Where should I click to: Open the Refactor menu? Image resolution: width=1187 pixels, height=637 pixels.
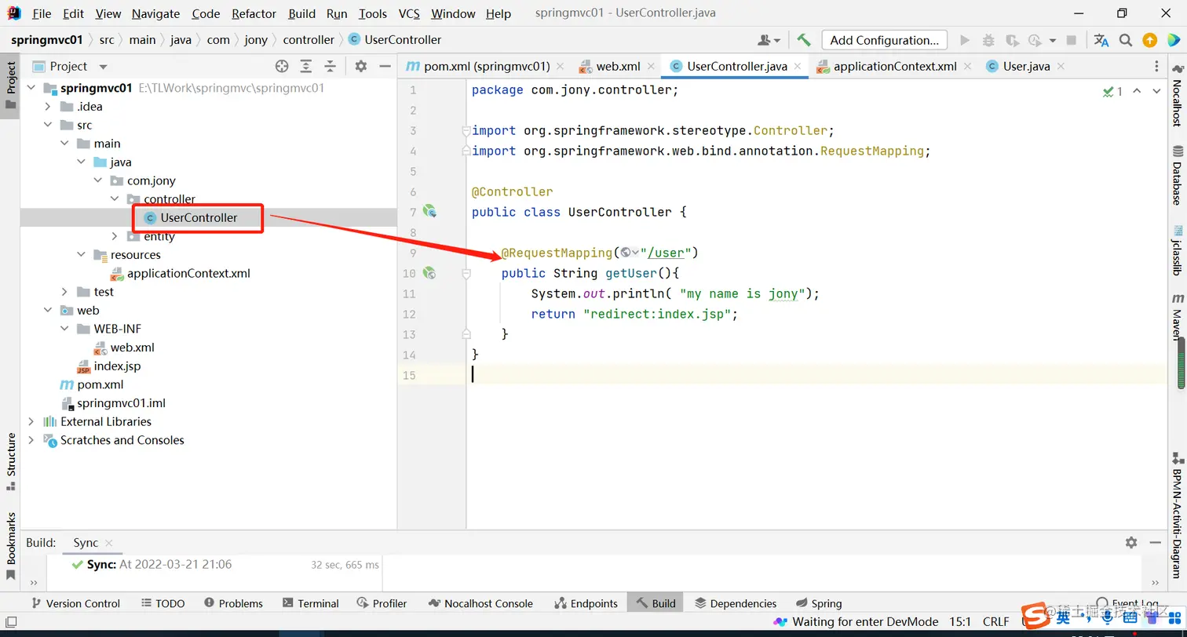pyautogui.click(x=254, y=13)
